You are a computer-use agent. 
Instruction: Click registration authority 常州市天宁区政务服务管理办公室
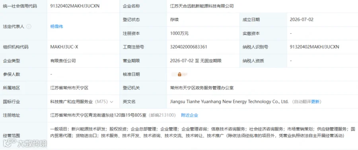pos(202,88)
